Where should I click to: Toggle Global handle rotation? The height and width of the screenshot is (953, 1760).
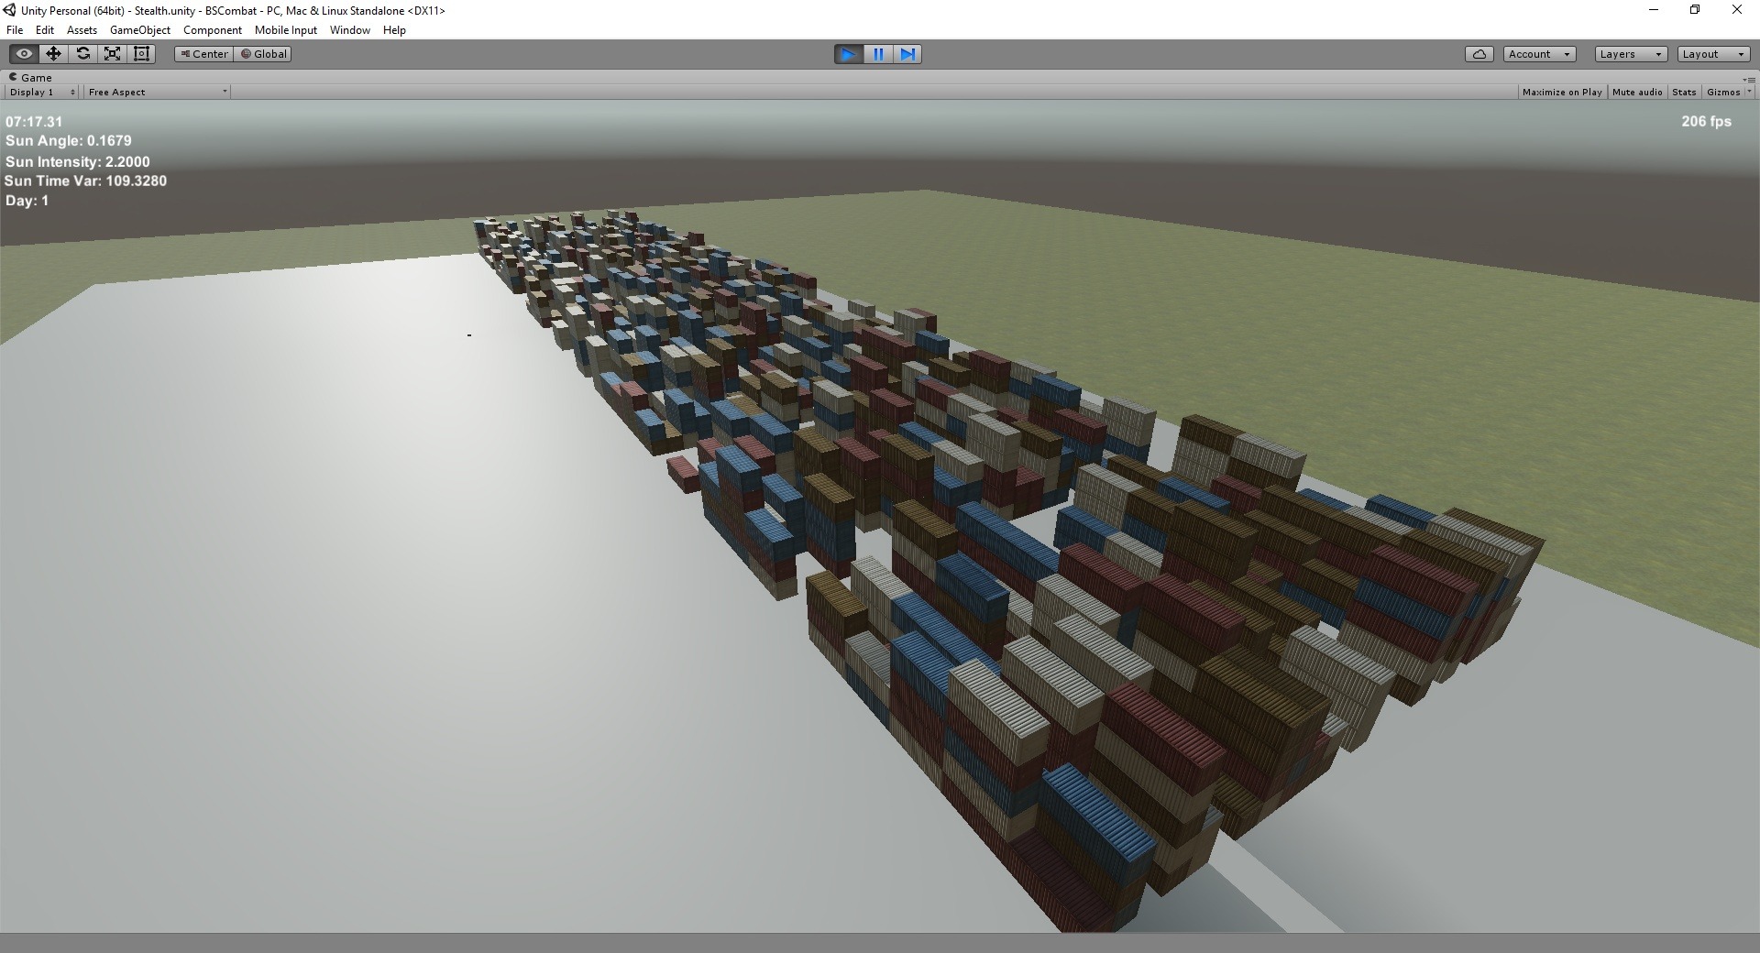(263, 54)
